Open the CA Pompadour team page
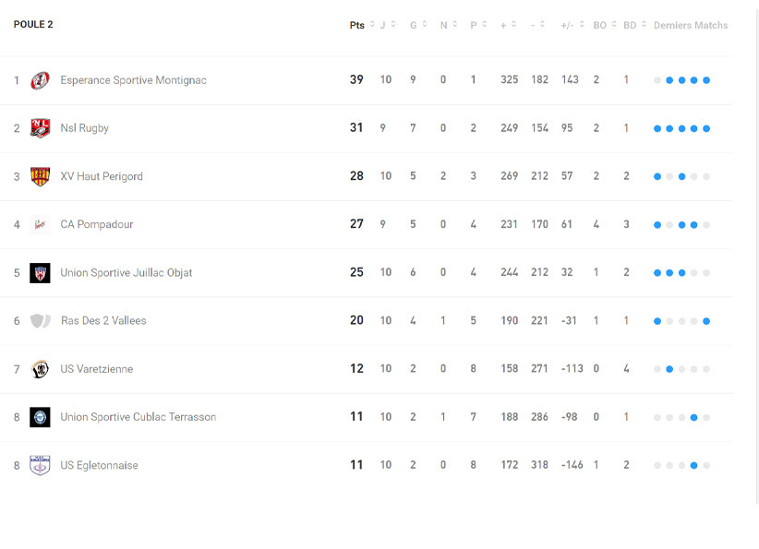This screenshot has height=549, width=759. pyautogui.click(x=96, y=224)
